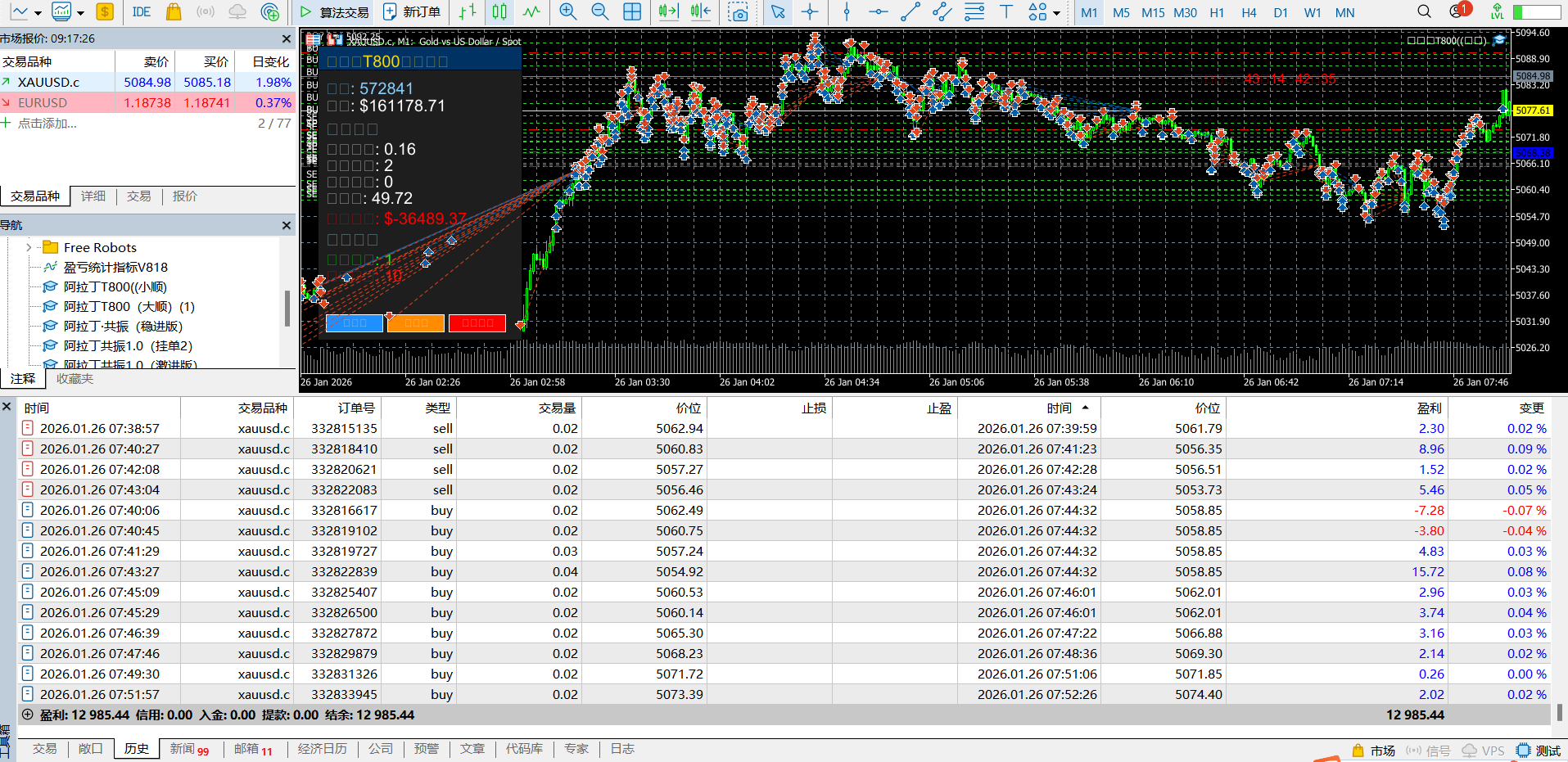Click the 新订单 new order button

412,12
